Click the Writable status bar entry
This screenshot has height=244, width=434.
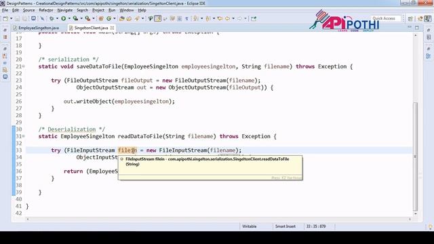click(250, 226)
